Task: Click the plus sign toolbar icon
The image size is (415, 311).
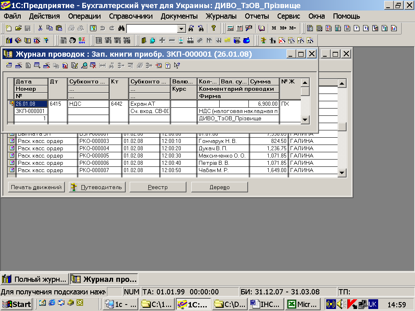Action: 162,40
